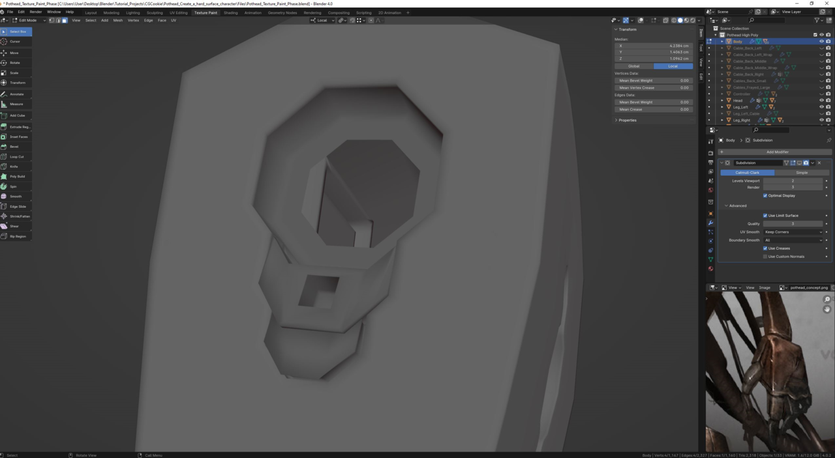Switch subdivision type to Simple
This screenshot has height=458, width=835.
pyautogui.click(x=802, y=173)
